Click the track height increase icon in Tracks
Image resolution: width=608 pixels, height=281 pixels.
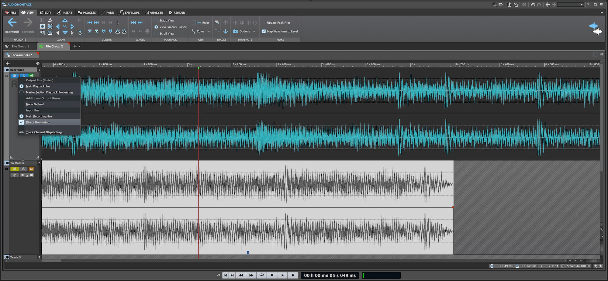pos(217,22)
